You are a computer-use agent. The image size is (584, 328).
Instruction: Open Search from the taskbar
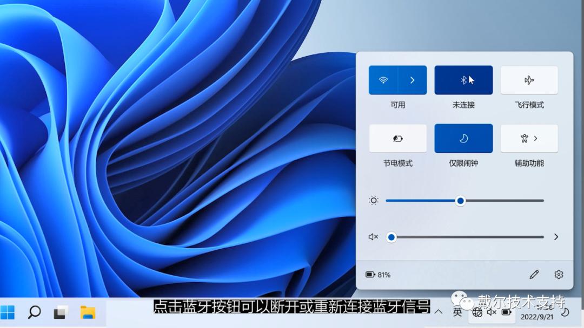[x=34, y=312]
